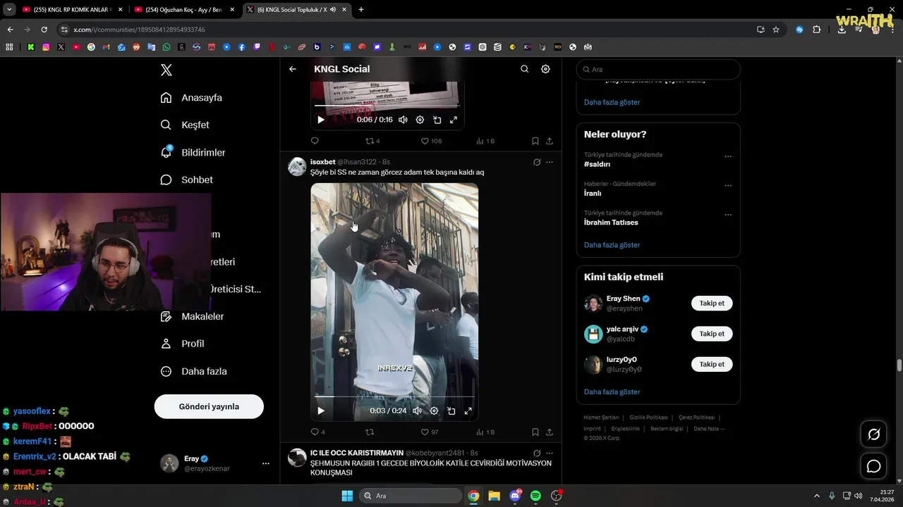
Task: Like the post with 106 likes
Action: 431,141
